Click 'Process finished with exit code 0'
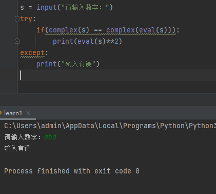This screenshot has height=194, width=216. pos(72,171)
